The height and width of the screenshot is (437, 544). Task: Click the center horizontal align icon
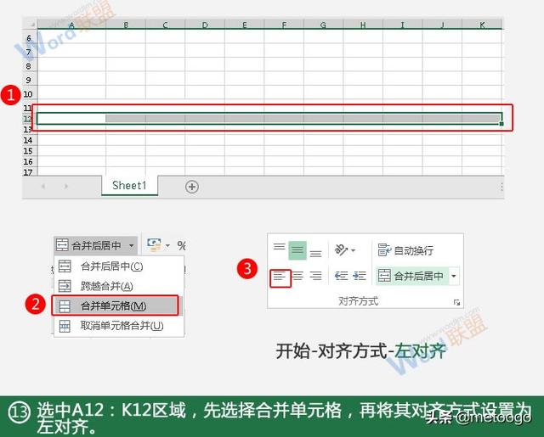pos(297,276)
